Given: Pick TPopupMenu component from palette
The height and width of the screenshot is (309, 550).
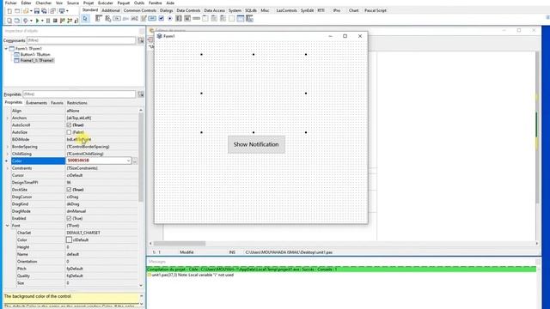Looking at the screenshot, I should point(108,19).
